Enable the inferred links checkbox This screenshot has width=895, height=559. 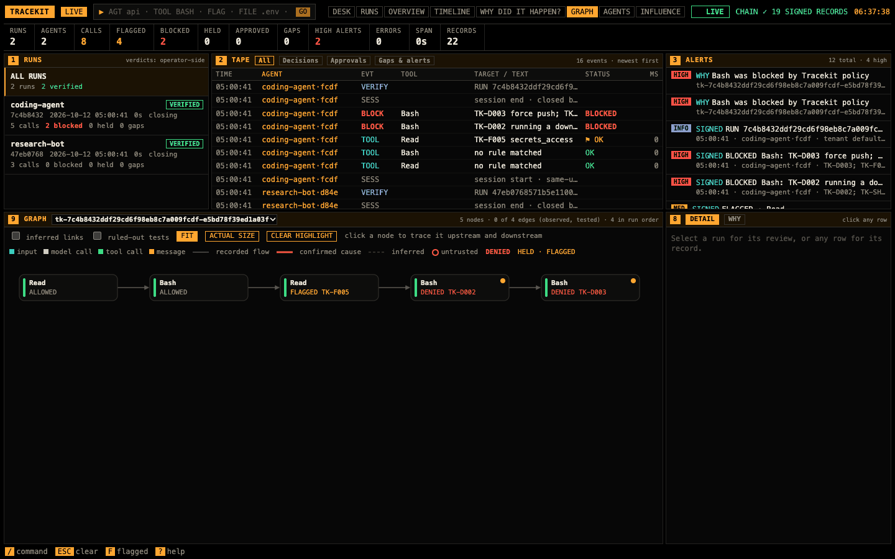(16, 236)
